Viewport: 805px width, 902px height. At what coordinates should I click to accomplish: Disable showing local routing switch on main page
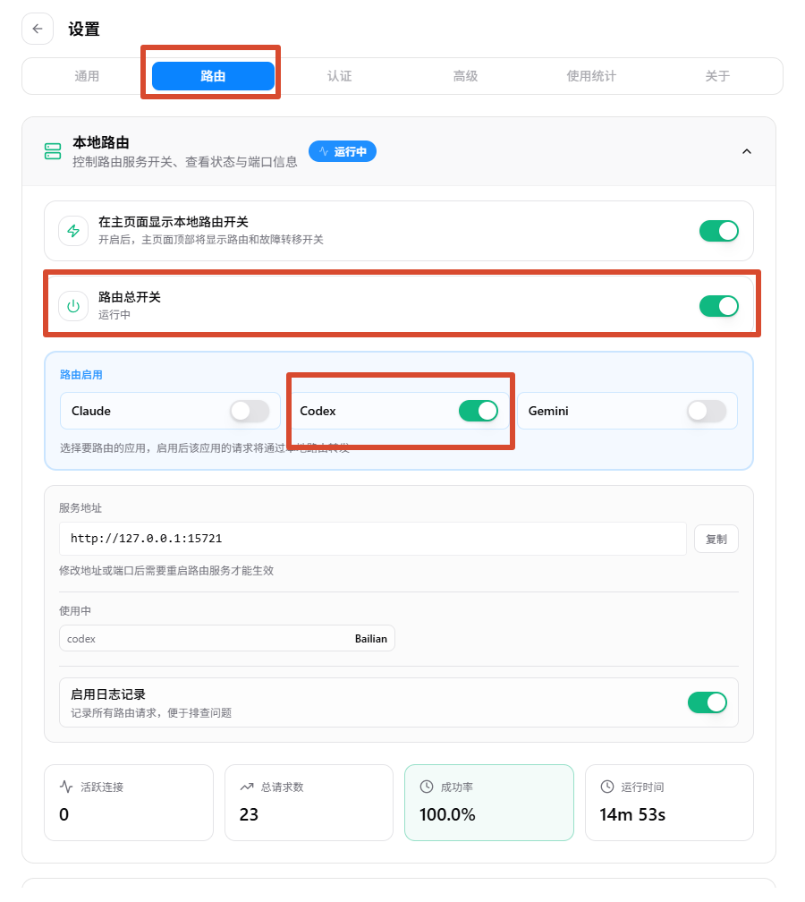pos(719,231)
